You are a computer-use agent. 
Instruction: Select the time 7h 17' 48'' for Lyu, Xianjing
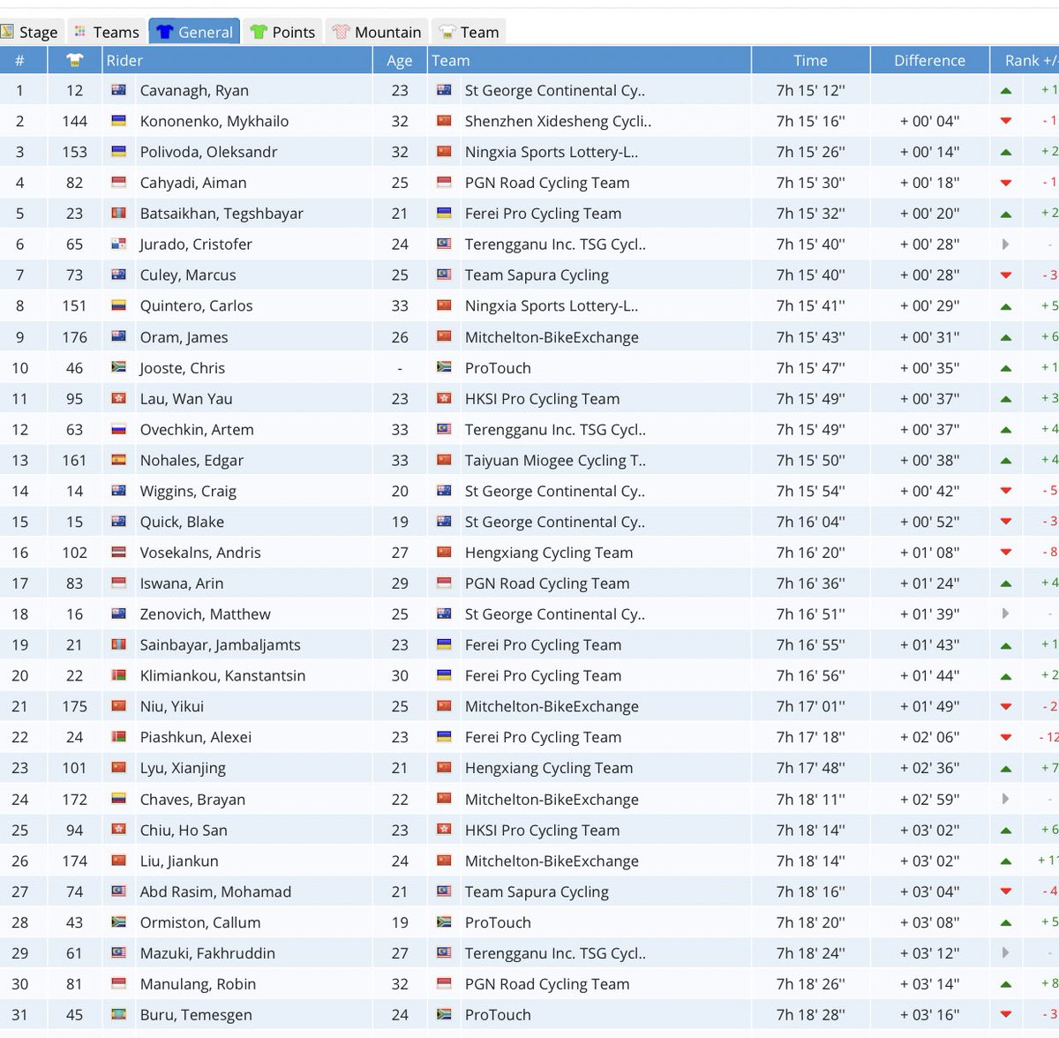click(x=810, y=768)
